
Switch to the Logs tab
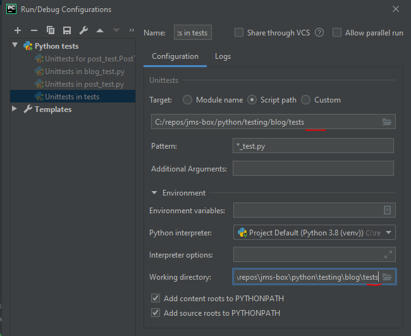point(223,56)
